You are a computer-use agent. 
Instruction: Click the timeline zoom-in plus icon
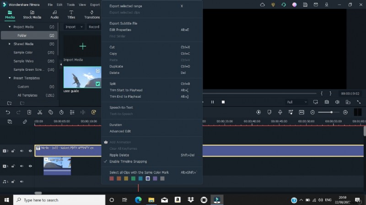tap(345, 112)
